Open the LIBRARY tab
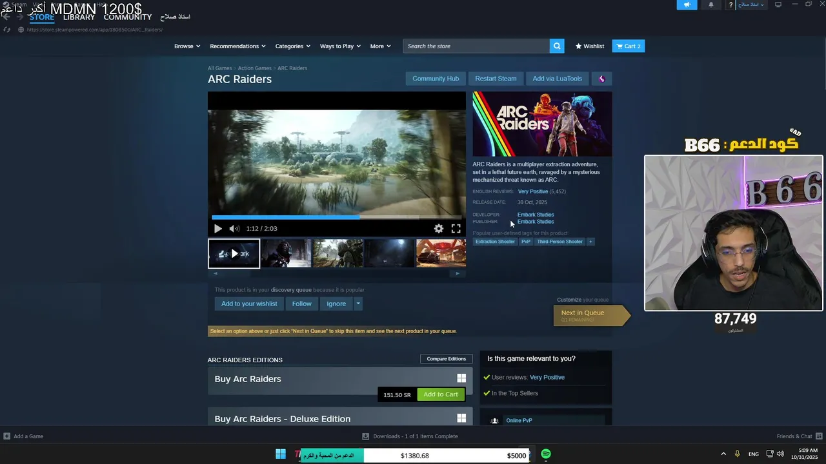 pyautogui.click(x=79, y=17)
